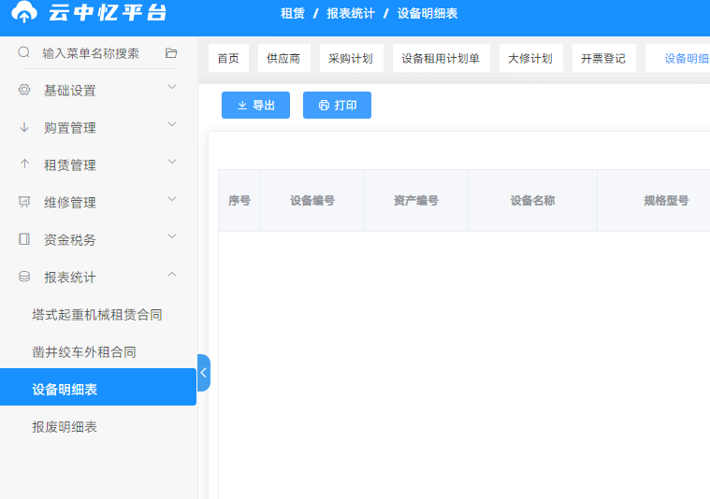Open the 采购计划 tab

(x=352, y=58)
